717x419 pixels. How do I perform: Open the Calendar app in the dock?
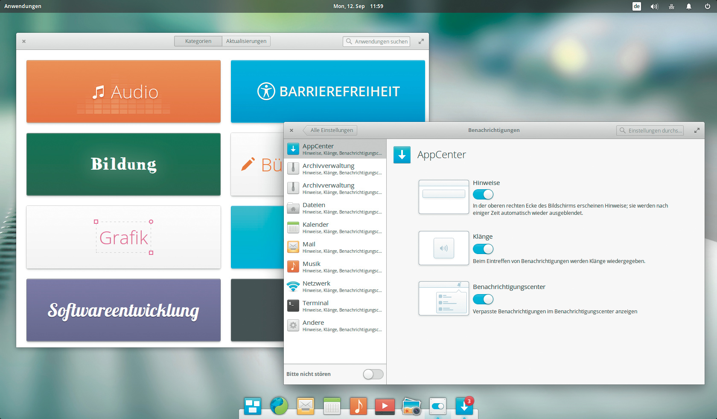(332, 406)
